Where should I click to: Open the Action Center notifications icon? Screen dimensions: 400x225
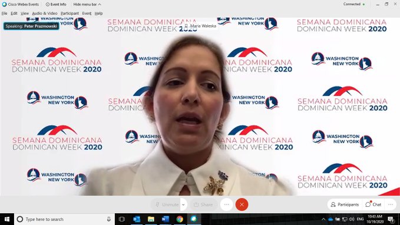(x=391, y=219)
